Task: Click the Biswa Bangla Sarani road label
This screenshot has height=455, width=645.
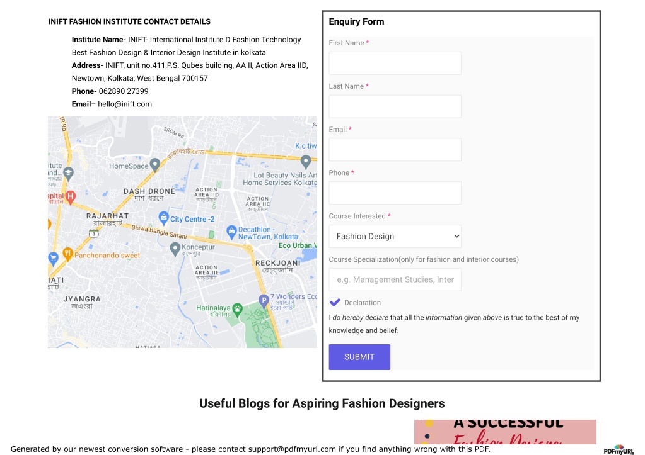Action: click(x=159, y=232)
